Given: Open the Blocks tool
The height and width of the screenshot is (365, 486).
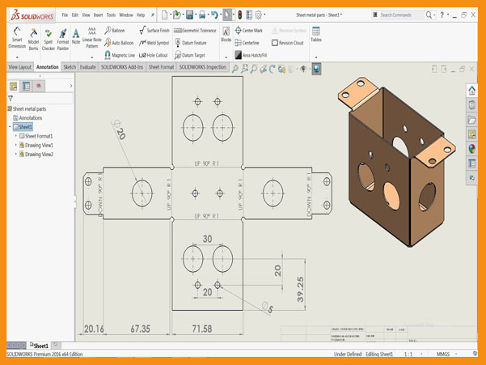Looking at the screenshot, I should tap(226, 35).
